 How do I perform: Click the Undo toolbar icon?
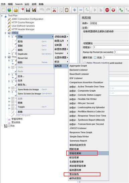[x=42, y=10]
